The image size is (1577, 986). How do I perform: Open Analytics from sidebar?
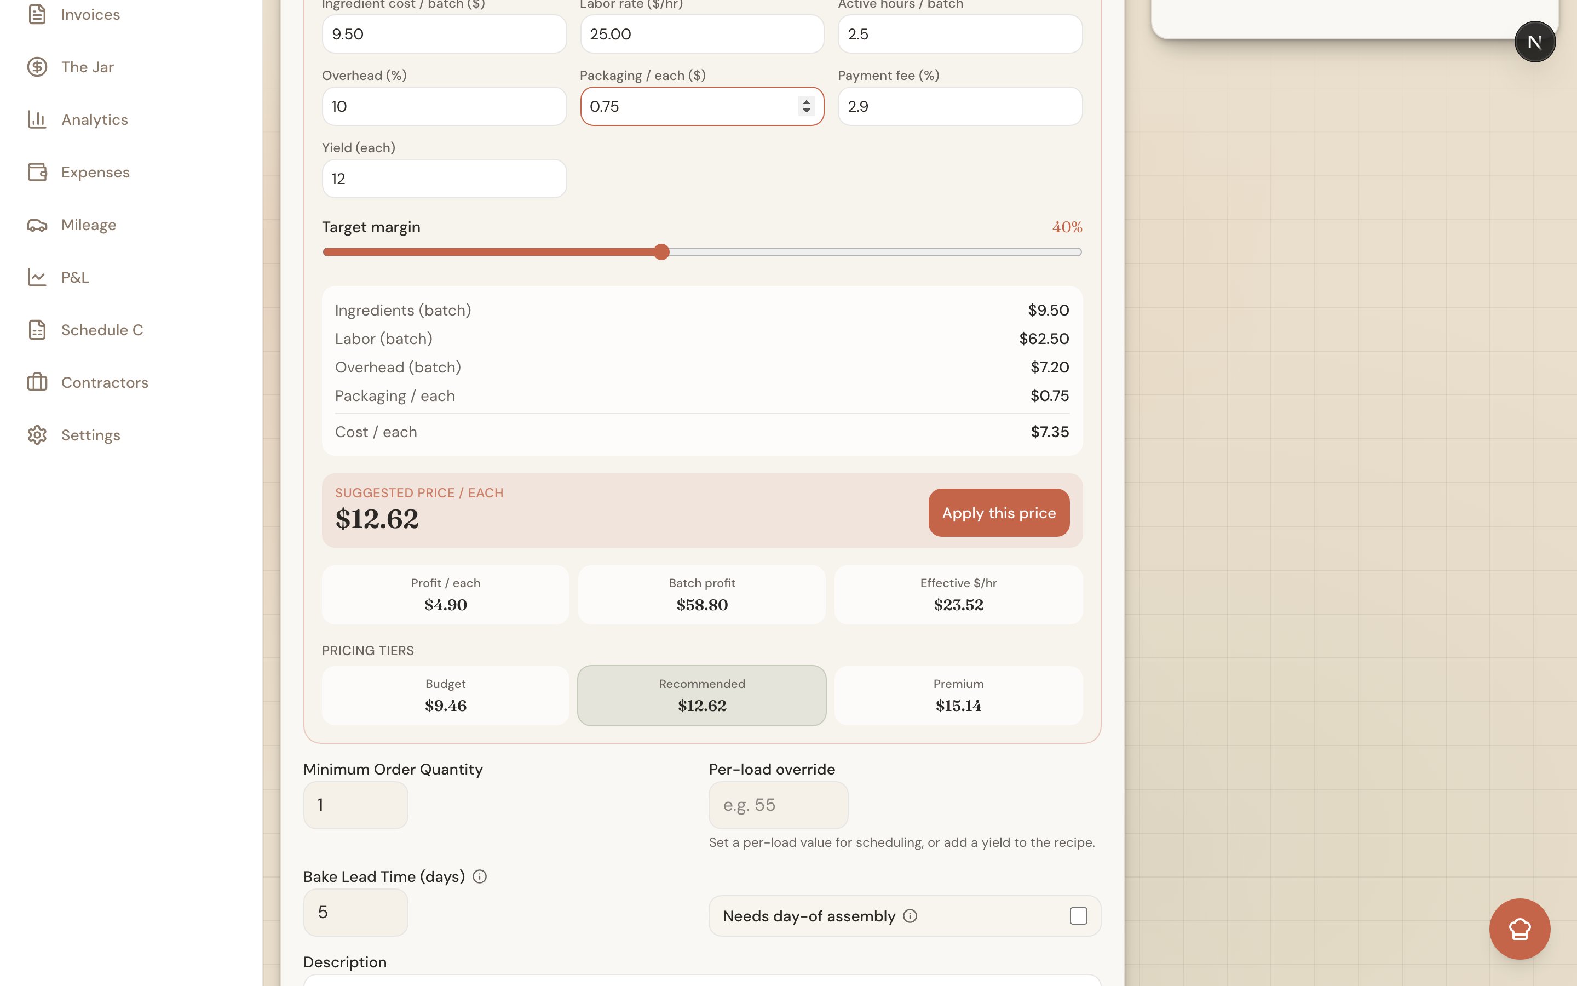pos(95,119)
